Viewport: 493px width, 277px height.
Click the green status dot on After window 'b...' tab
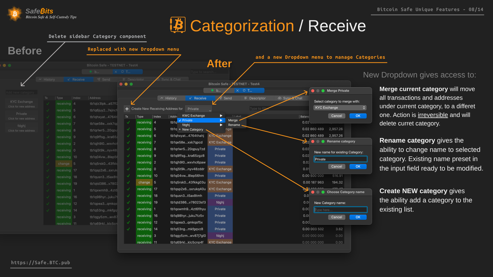pyautogui.click(x=212, y=91)
